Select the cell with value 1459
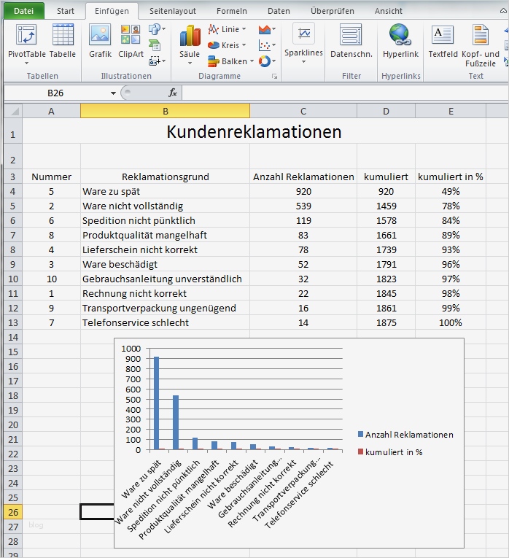Screen dimensions: 509x558 click(x=386, y=206)
